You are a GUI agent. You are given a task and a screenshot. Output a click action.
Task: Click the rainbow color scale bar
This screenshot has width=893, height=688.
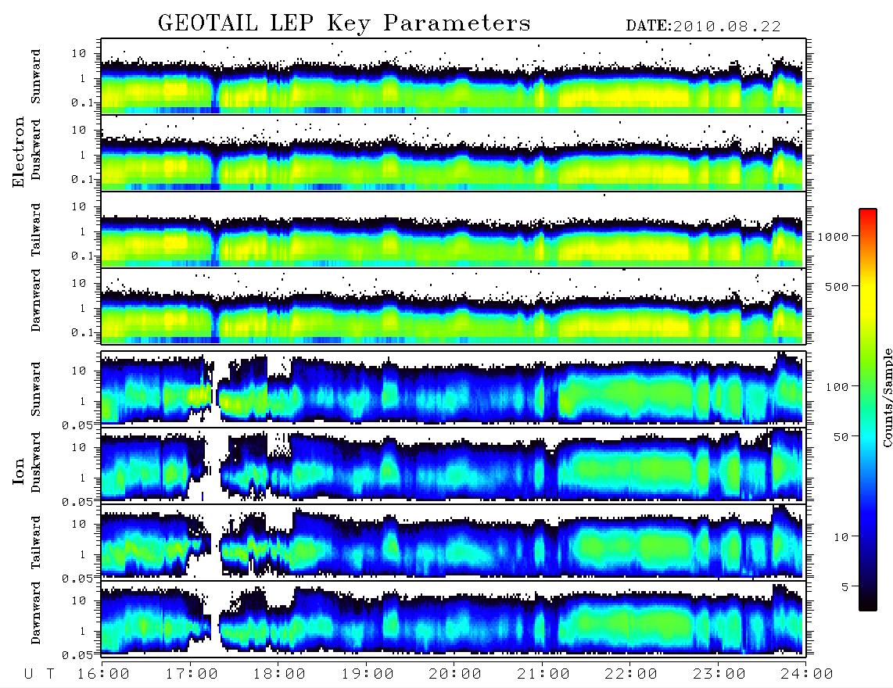click(868, 410)
